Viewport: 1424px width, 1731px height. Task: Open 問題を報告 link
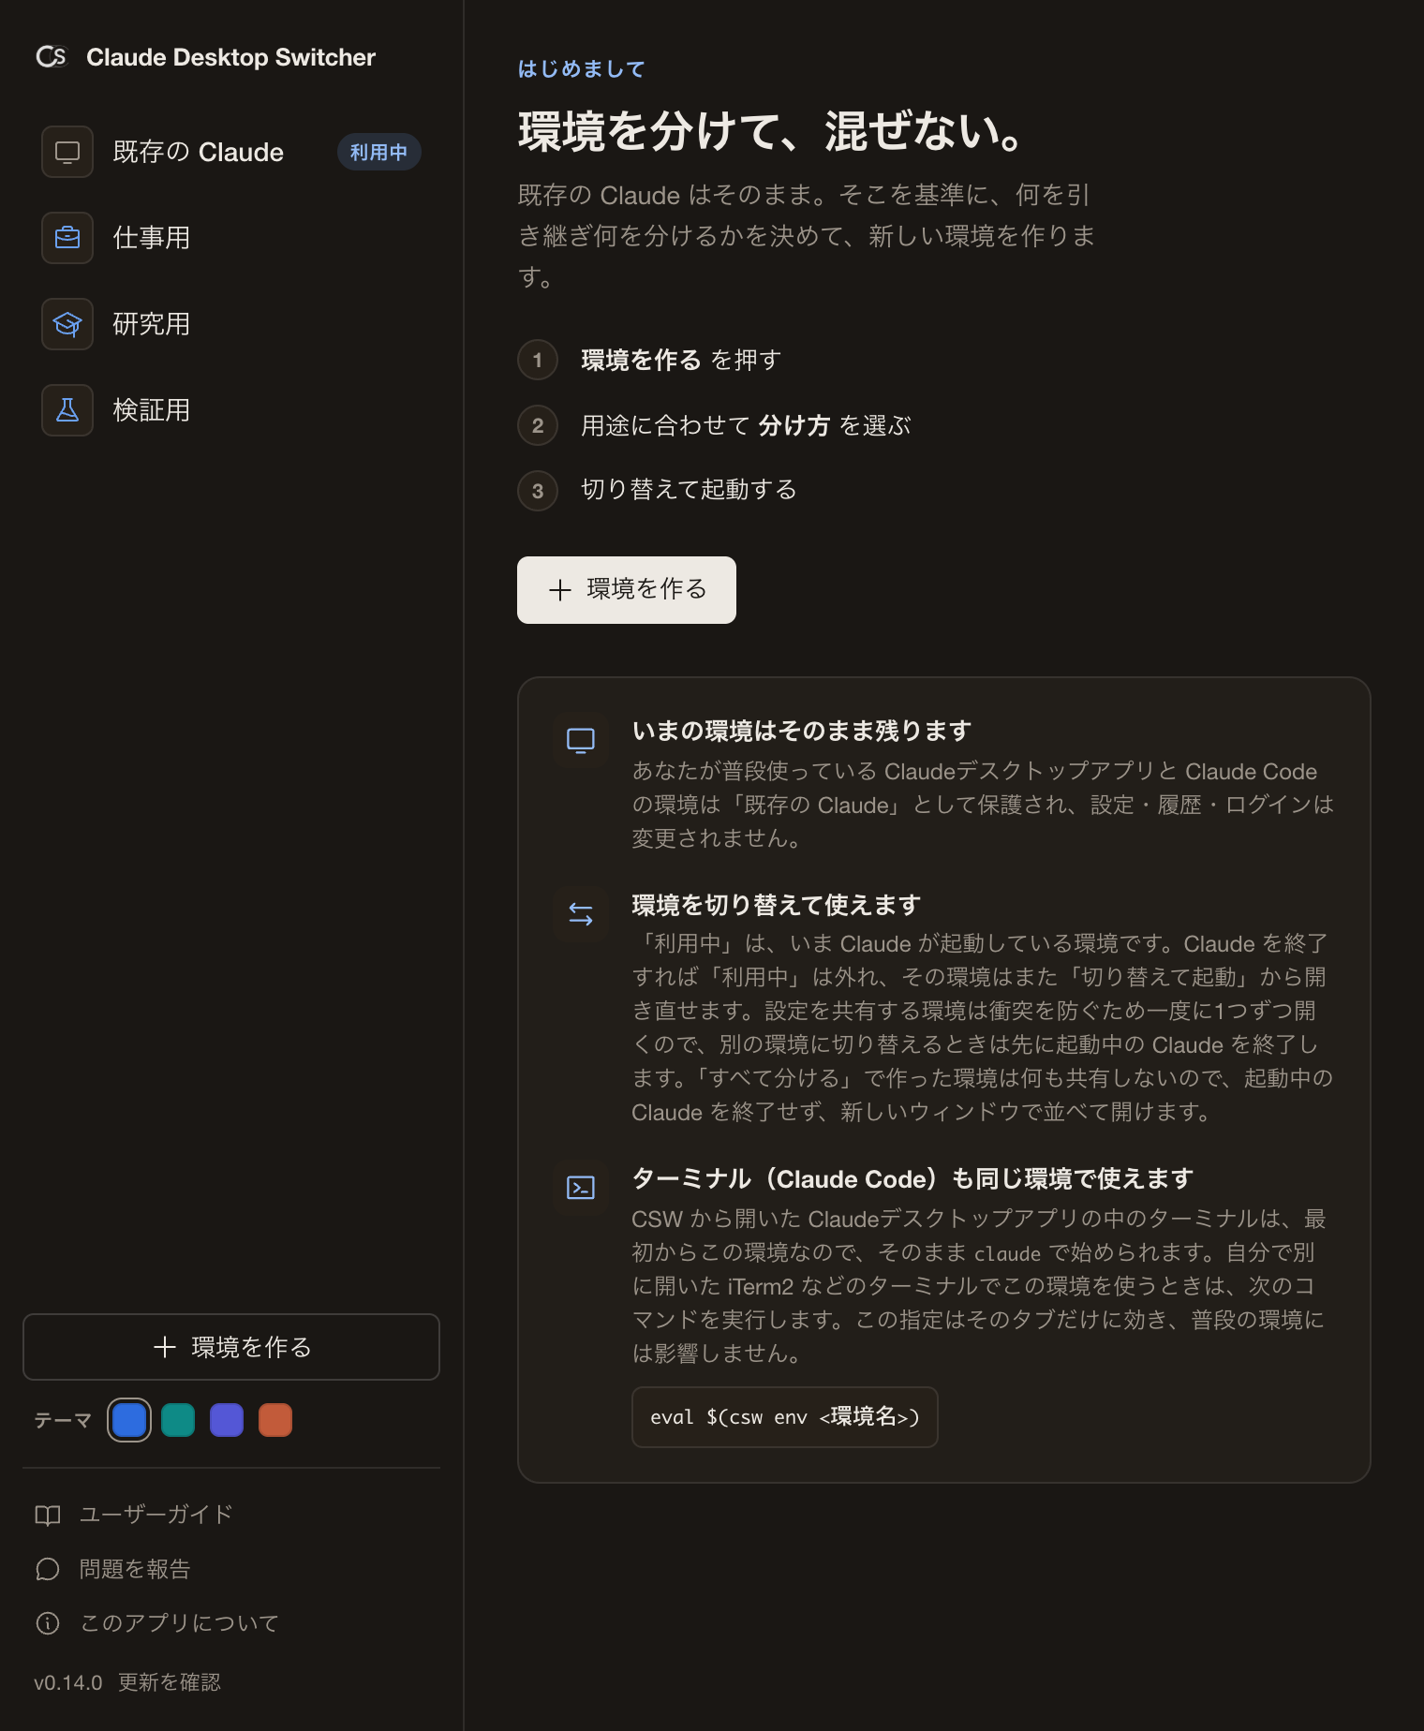[x=112, y=1569]
